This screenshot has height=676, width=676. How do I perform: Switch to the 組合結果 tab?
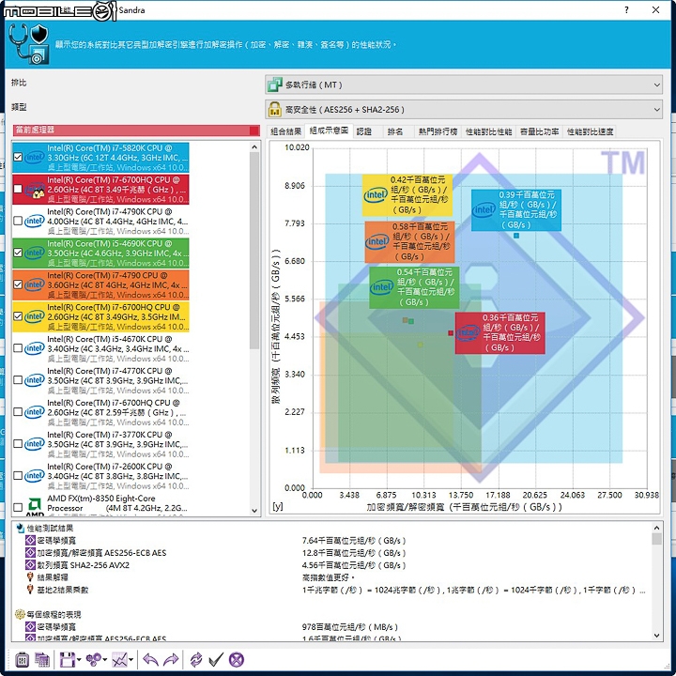pos(285,131)
